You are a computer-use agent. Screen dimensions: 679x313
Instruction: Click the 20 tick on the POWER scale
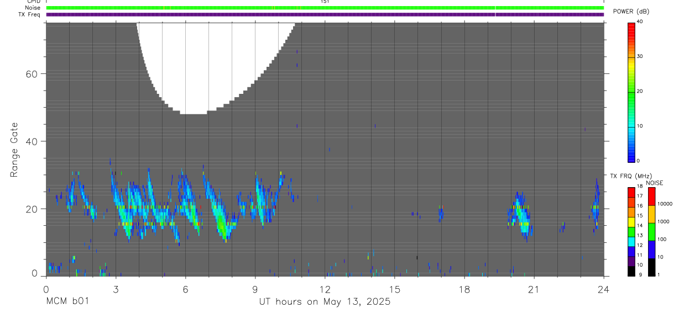(x=640, y=91)
